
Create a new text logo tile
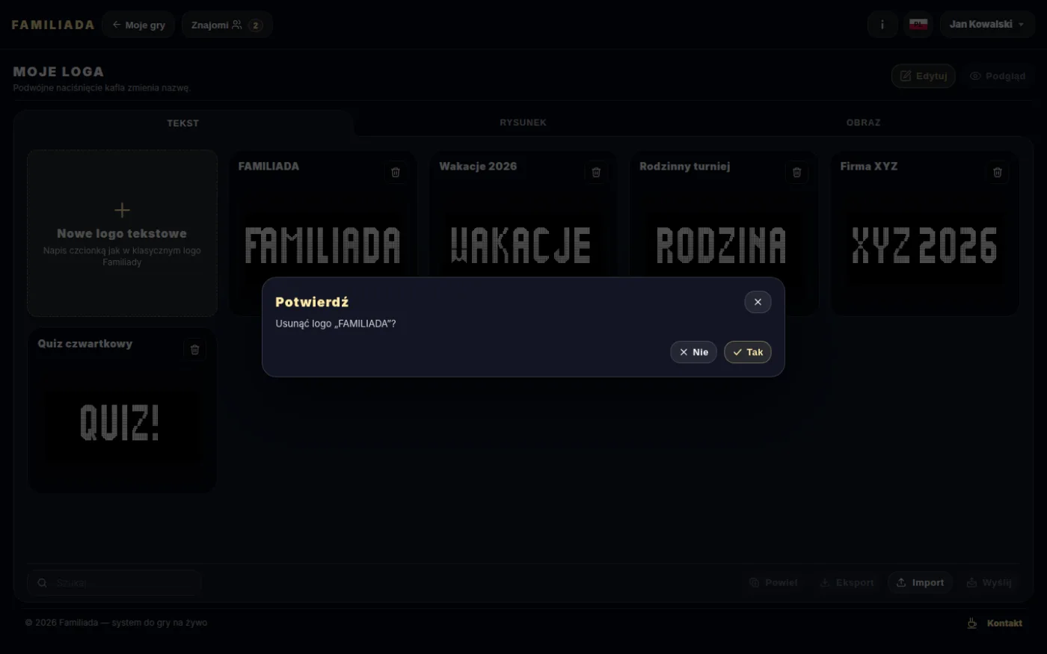pos(122,233)
